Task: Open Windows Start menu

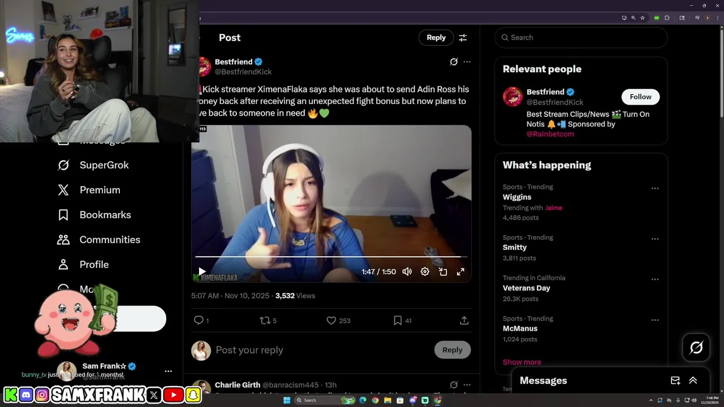Action: 287,400
